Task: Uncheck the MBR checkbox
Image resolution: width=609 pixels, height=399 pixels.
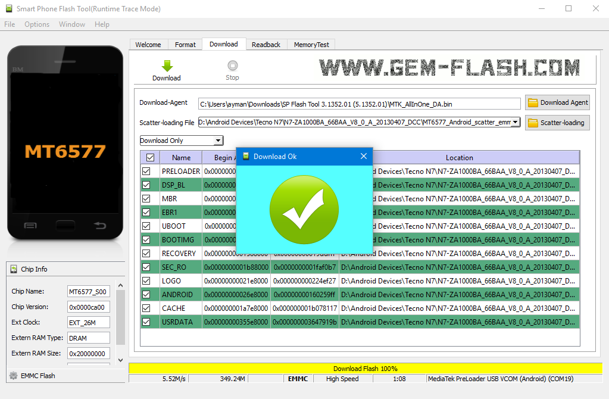Action: pos(146,198)
